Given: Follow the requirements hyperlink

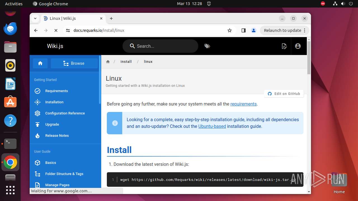Looking at the screenshot, I should tap(243, 104).
